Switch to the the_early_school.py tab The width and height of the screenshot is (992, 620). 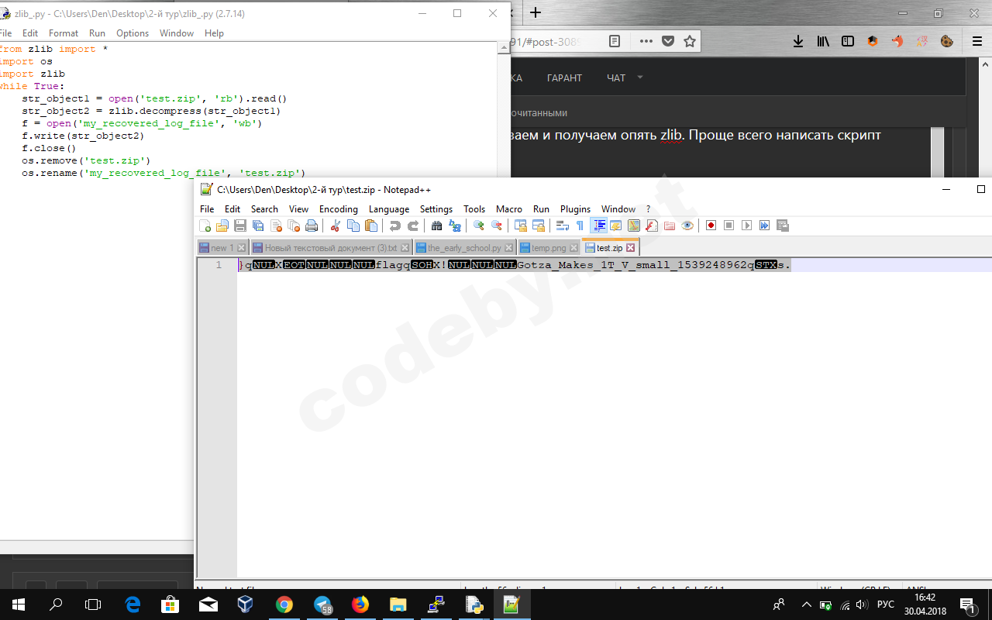coord(463,248)
